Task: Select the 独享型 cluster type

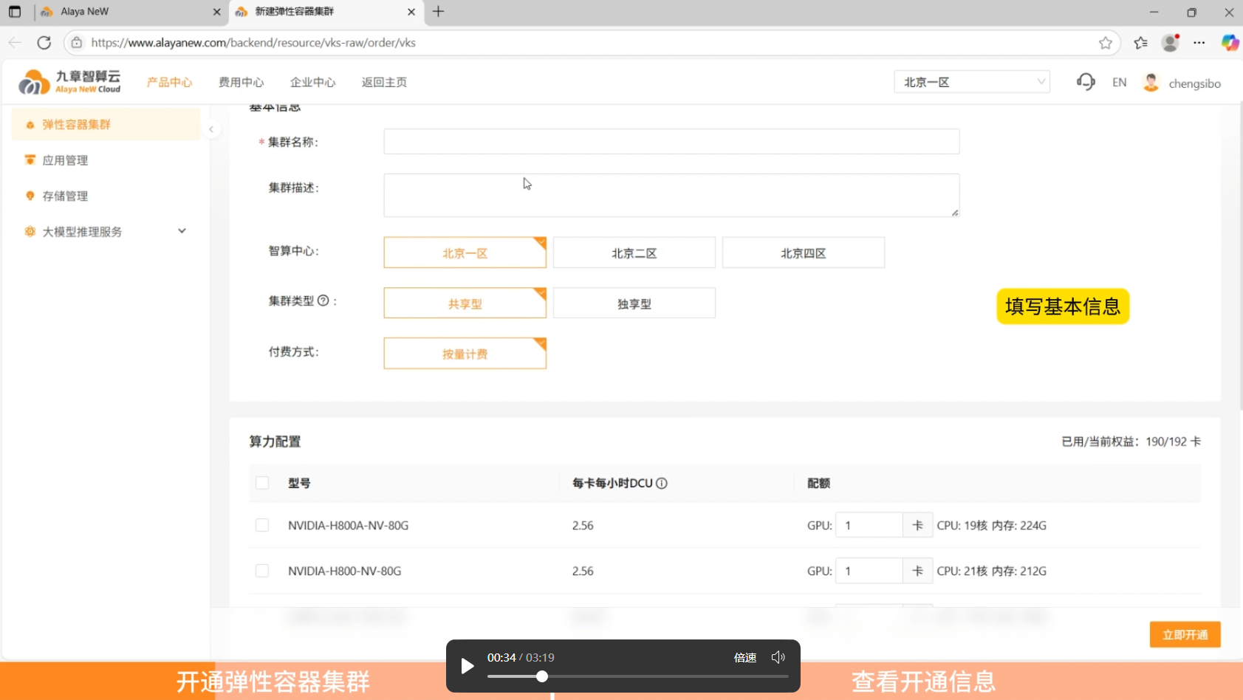Action: tap(634, 303)
